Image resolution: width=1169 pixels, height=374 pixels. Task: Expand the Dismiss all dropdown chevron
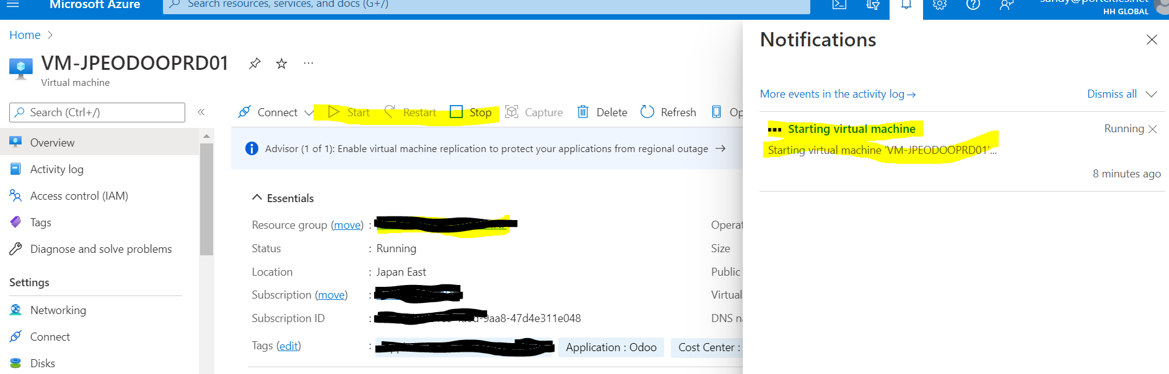tap(1151, 94)
